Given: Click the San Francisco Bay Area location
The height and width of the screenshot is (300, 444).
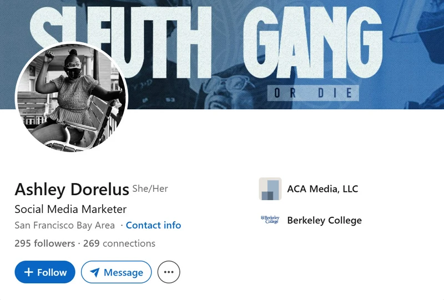Looking at the screenshot, I should tap(64, 225).
